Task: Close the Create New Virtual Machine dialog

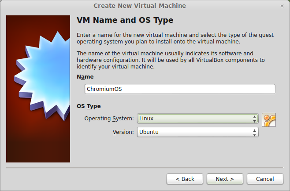Action: 282,6
